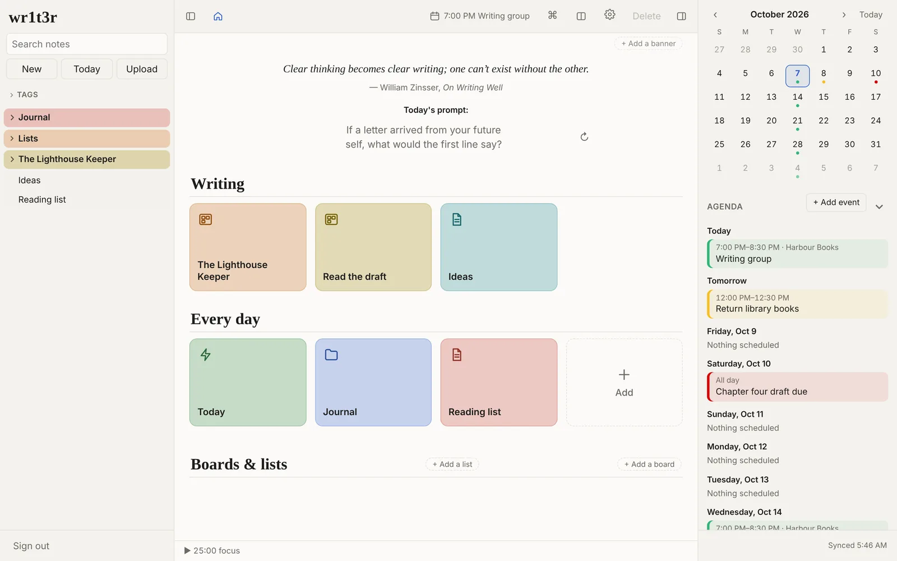Expand the Journal tag chevron

point(12,117)
